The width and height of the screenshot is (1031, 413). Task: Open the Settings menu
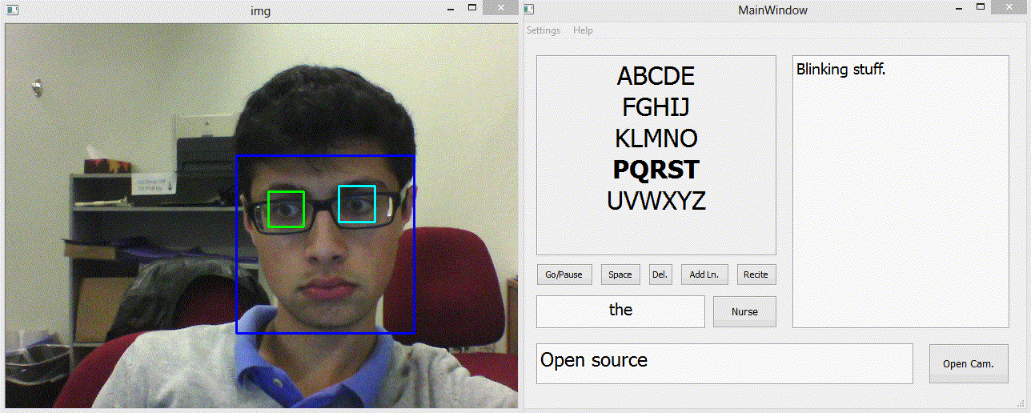(544, 30)
